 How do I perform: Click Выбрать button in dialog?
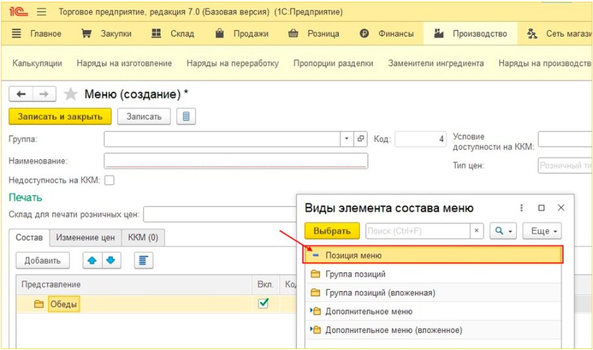coord(332,231)
